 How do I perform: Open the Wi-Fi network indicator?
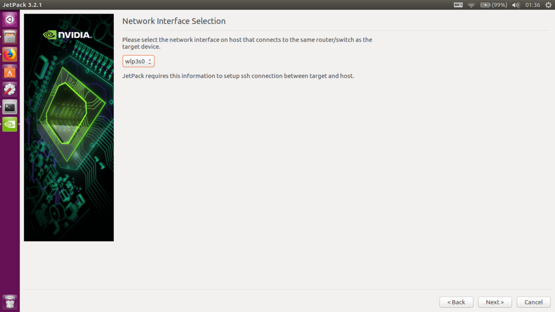(x=471, y=5)
